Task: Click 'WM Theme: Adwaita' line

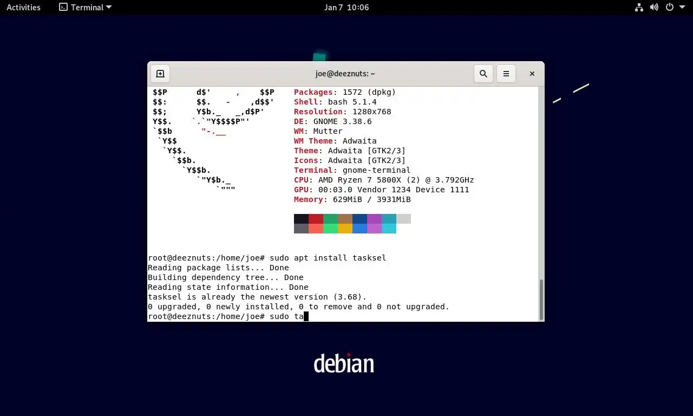Action: point(335,141)
